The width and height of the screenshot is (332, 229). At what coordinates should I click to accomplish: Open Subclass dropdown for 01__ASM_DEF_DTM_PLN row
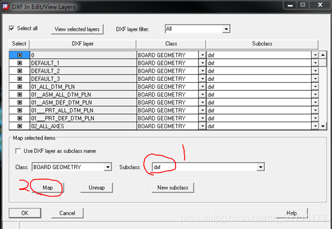pos(315,103)
